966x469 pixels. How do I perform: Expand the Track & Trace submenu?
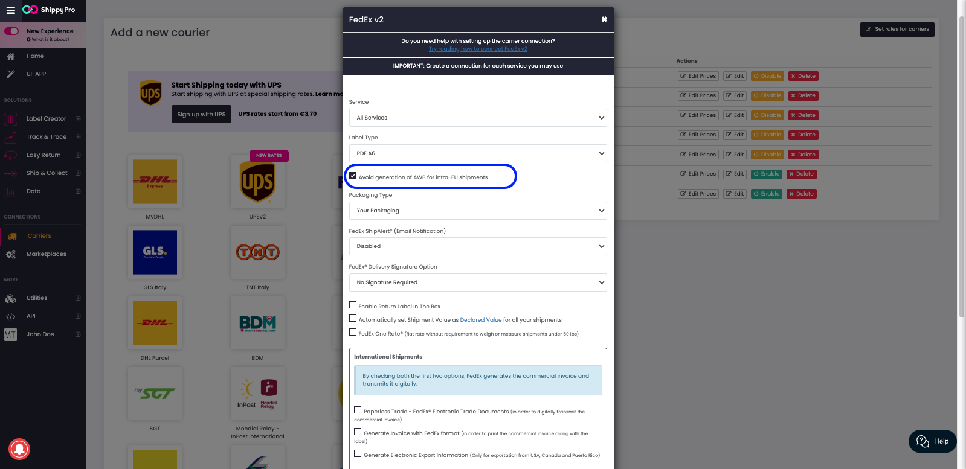coord(78,137)
